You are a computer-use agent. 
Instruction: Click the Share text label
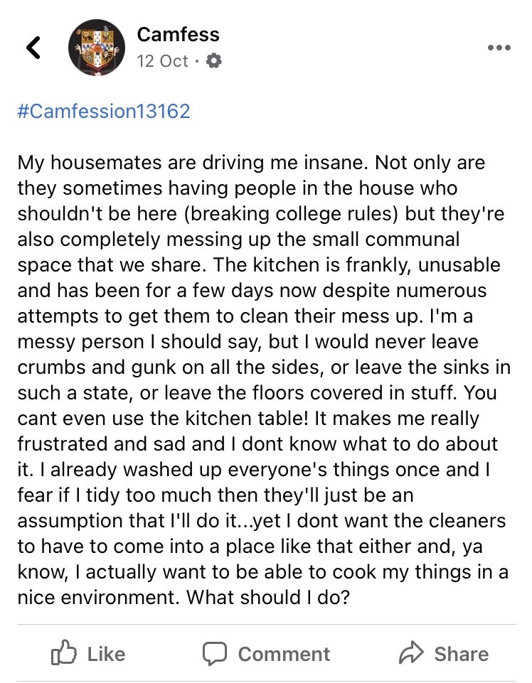[x=462, y=655]
